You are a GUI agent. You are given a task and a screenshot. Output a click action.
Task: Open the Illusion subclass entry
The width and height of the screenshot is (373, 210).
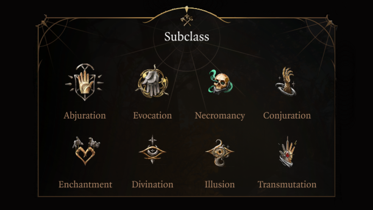(220, 184)
